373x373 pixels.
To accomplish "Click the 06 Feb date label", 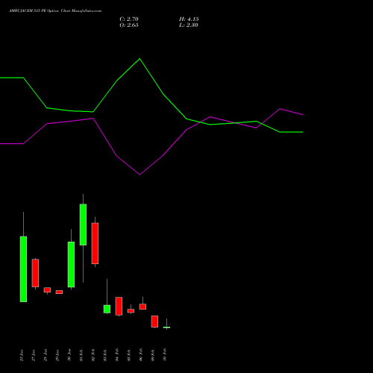I will tap(141, 355).
